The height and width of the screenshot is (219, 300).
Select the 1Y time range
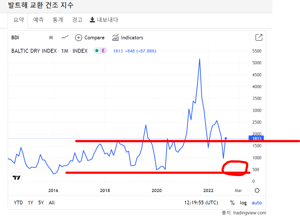(30, 203)
